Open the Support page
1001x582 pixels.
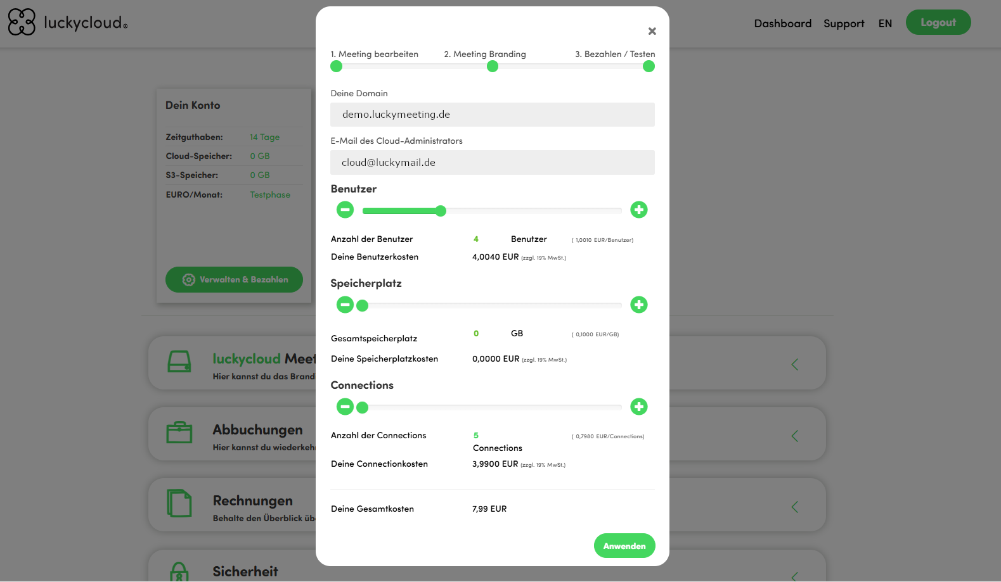pyautogui.click(x=844, y=23)
